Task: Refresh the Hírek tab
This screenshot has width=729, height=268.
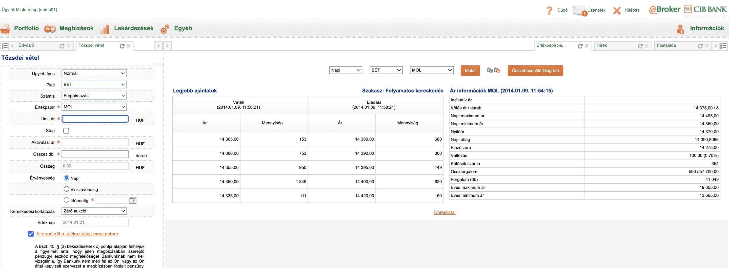Action: (x=640, y=46)
